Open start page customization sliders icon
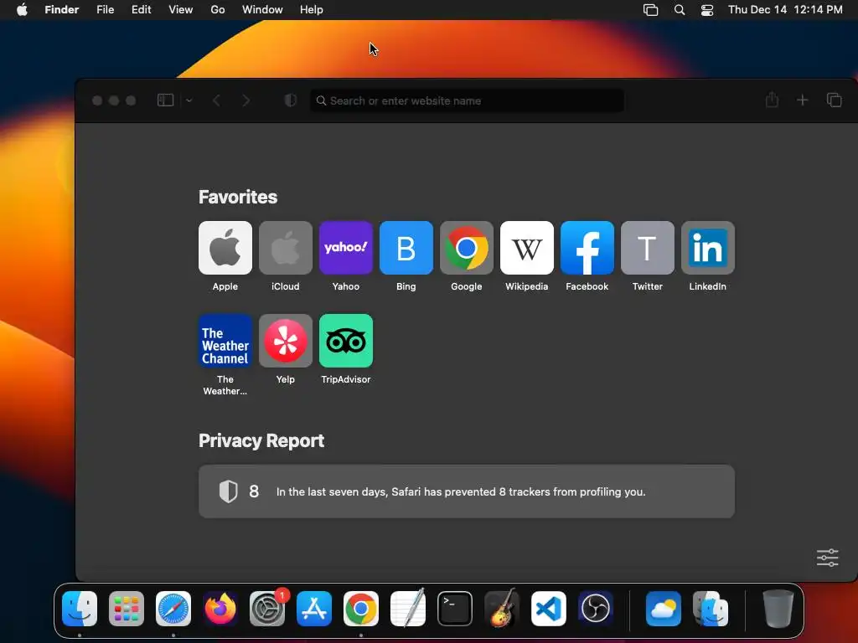This screenshot has height=643, width=858. pos(827,558)
